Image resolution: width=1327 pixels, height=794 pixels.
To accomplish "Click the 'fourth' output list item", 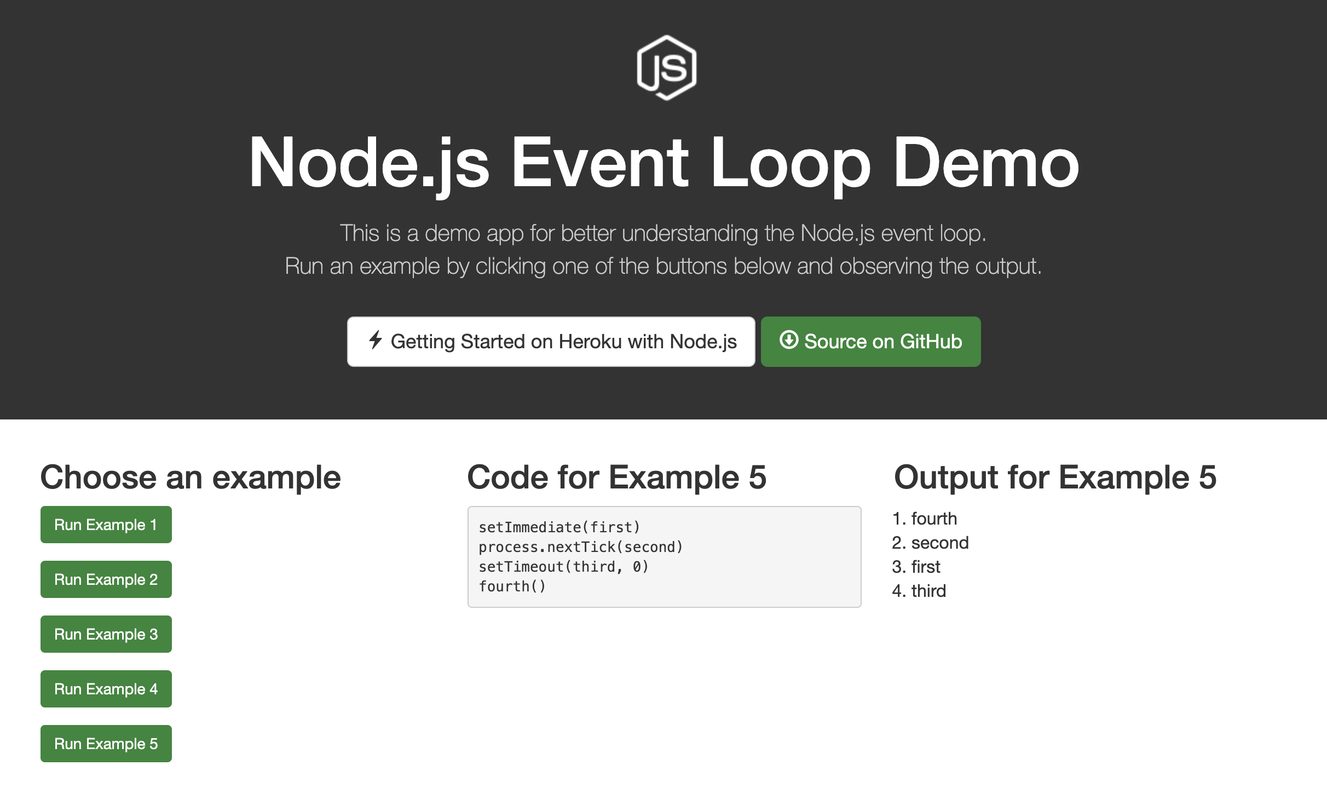I will pos(934,519).
